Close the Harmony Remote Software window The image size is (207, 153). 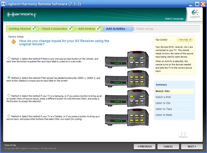tap(203, 4)
